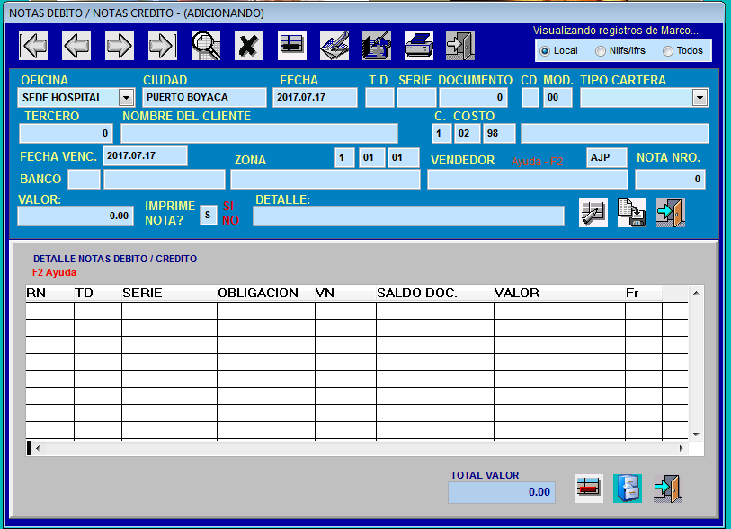The image size is (731, 529).
Task: Click the DOCUMENTO number field
Action: (473, 97)
